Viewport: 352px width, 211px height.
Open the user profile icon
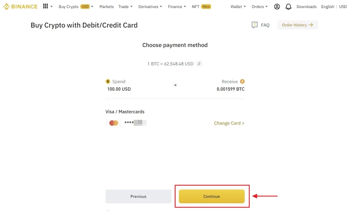[277, 6]
